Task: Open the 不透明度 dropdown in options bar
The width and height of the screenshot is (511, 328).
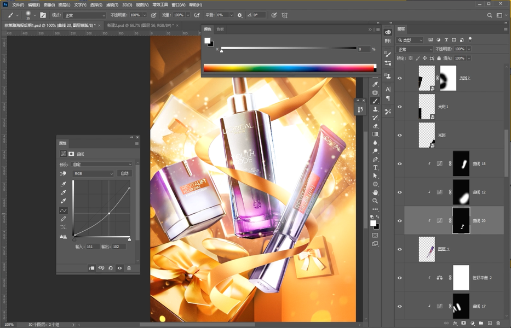Action: [x=145, y=15]
